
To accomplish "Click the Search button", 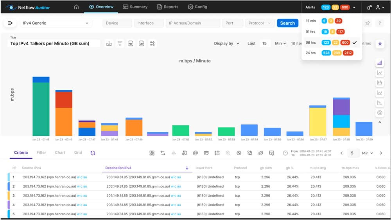I will point(287,23).
